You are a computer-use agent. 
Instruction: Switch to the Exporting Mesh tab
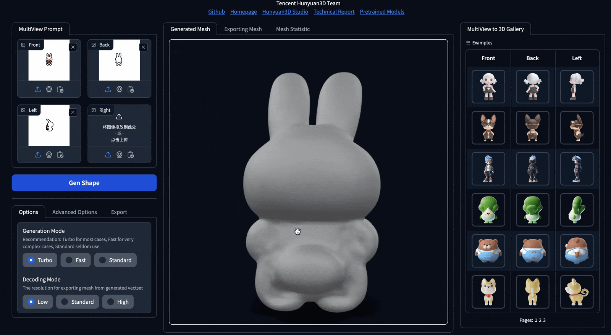pyautogui.click(x=243, y=29)
